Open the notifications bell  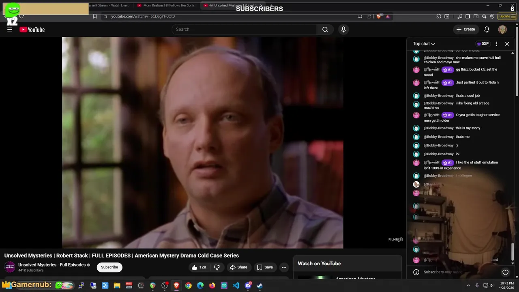pyautogui.click(x=487, y=29)
